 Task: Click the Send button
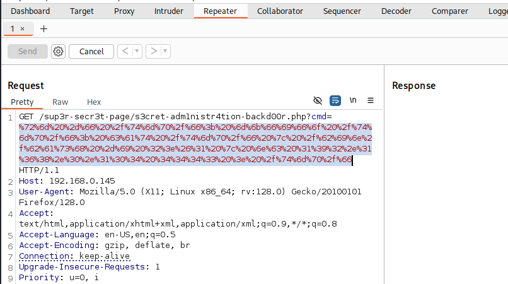(x=28, y=51)
